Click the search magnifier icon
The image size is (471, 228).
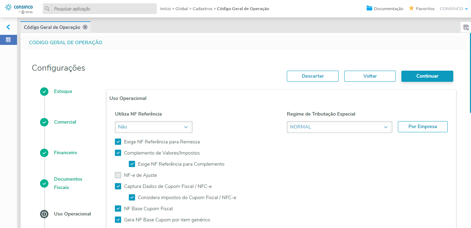pos(47,9)
